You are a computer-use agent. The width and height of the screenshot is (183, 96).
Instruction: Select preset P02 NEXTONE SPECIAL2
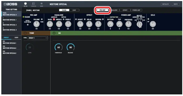pos(12,47)
